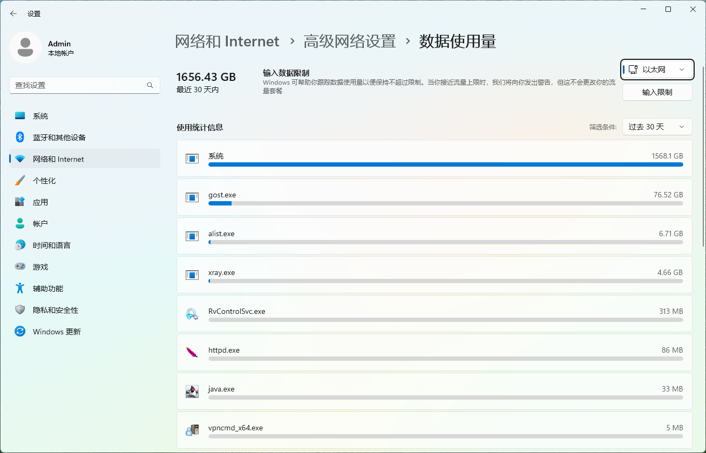This screenshot has height=453, width=706.
Task: Click the 1656.43 GB total usage value
Action: pyautogui.click(x=206, y=77)
